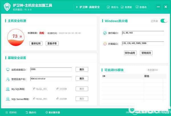The width and height of the screenshot is (171, 116).
Task: Click 重启IIS in the bottom bar
Action: (x=31, y=112)
